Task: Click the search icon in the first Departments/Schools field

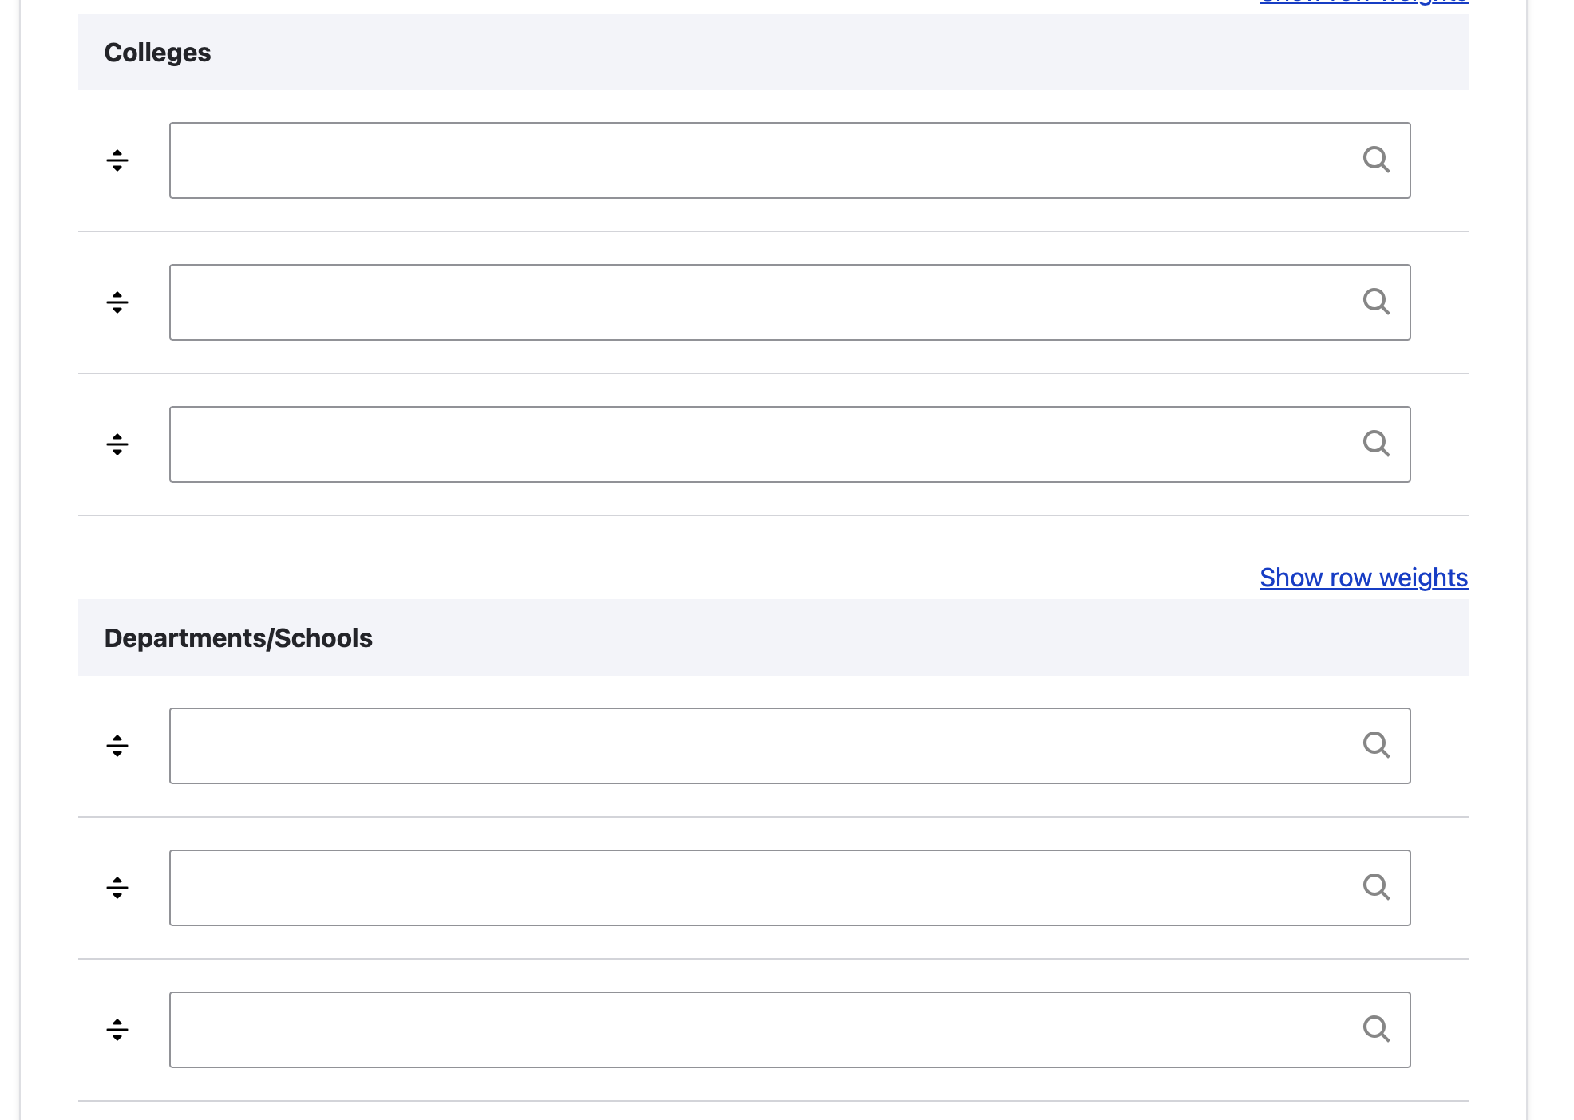Action: (1376, 745)
